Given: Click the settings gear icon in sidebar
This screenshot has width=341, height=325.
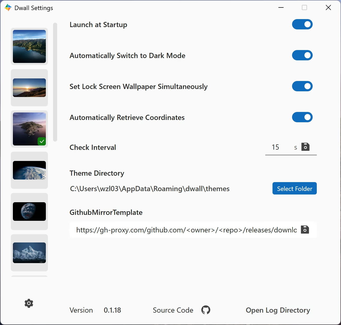Looking at the screenshot, I should (x=29, y=303).
